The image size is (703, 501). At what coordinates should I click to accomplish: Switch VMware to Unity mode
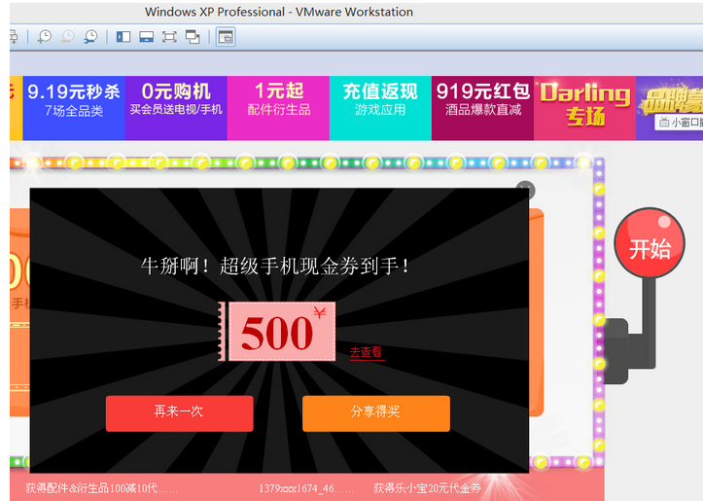coord(193,37)
